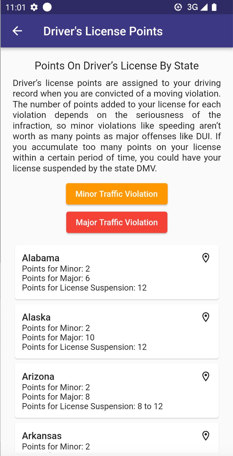This screenshot has width=233, height=456.
Task: Tap the data saver icon near 3G
Action: (x=178, y=7)
